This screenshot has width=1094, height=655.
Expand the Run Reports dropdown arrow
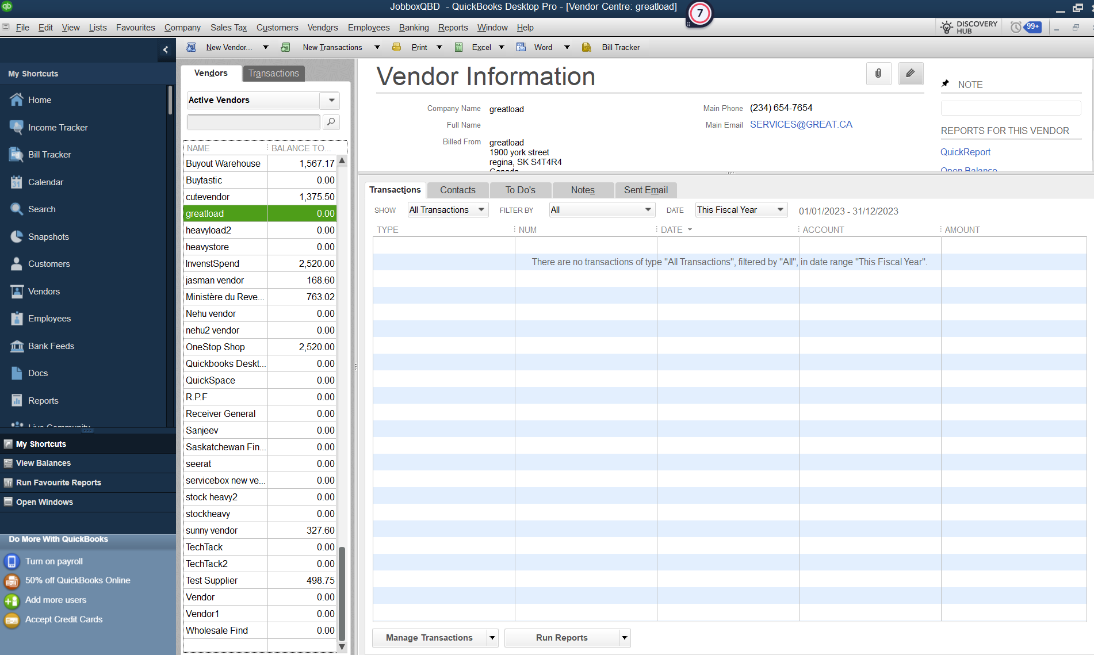(x=625, y=638)
